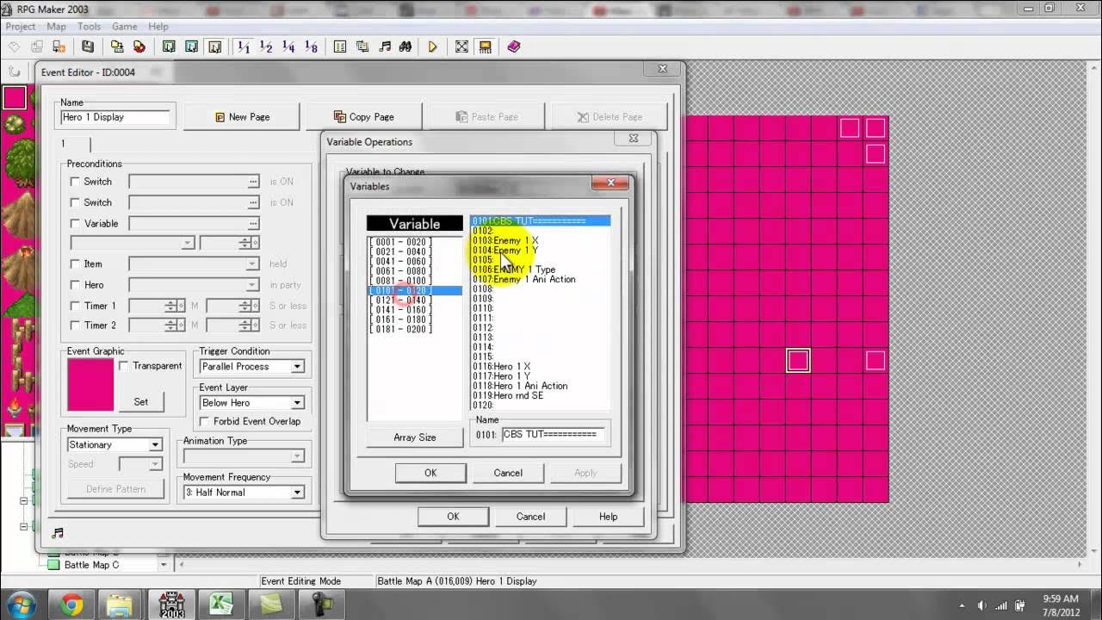Click Copy Page in Event Editor
Image resolution: width=1102 pixels, height=620 pixels.
(x=364, y=117)
